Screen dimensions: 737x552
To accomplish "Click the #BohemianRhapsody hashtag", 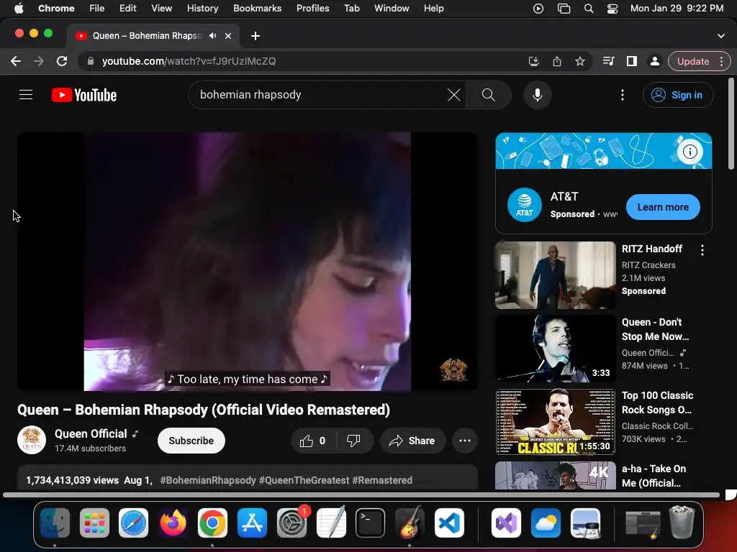I will 208,480.
